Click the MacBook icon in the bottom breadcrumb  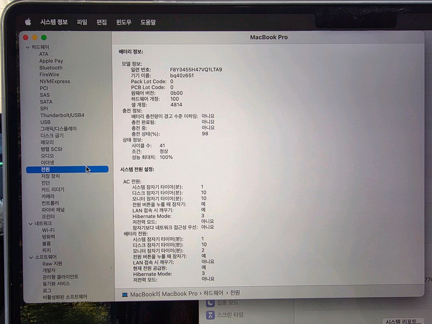[x=125, y=293]
